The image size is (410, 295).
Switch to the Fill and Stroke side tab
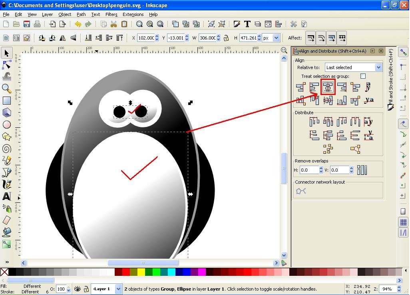click(x=391, y=80)
